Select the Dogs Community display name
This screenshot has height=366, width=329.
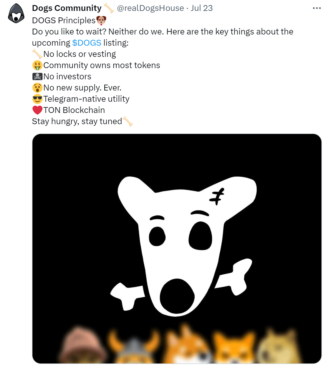coord(67,8)
